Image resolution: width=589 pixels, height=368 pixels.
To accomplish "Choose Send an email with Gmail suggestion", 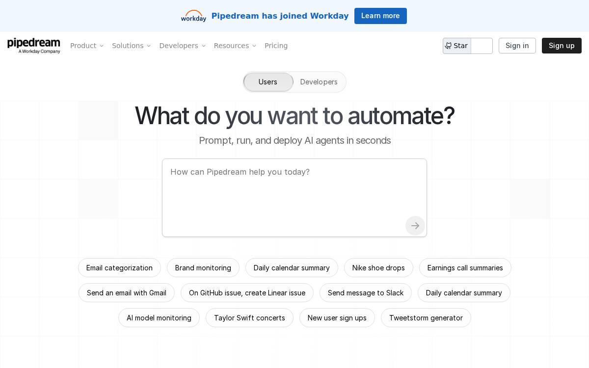I will point(127,293).
